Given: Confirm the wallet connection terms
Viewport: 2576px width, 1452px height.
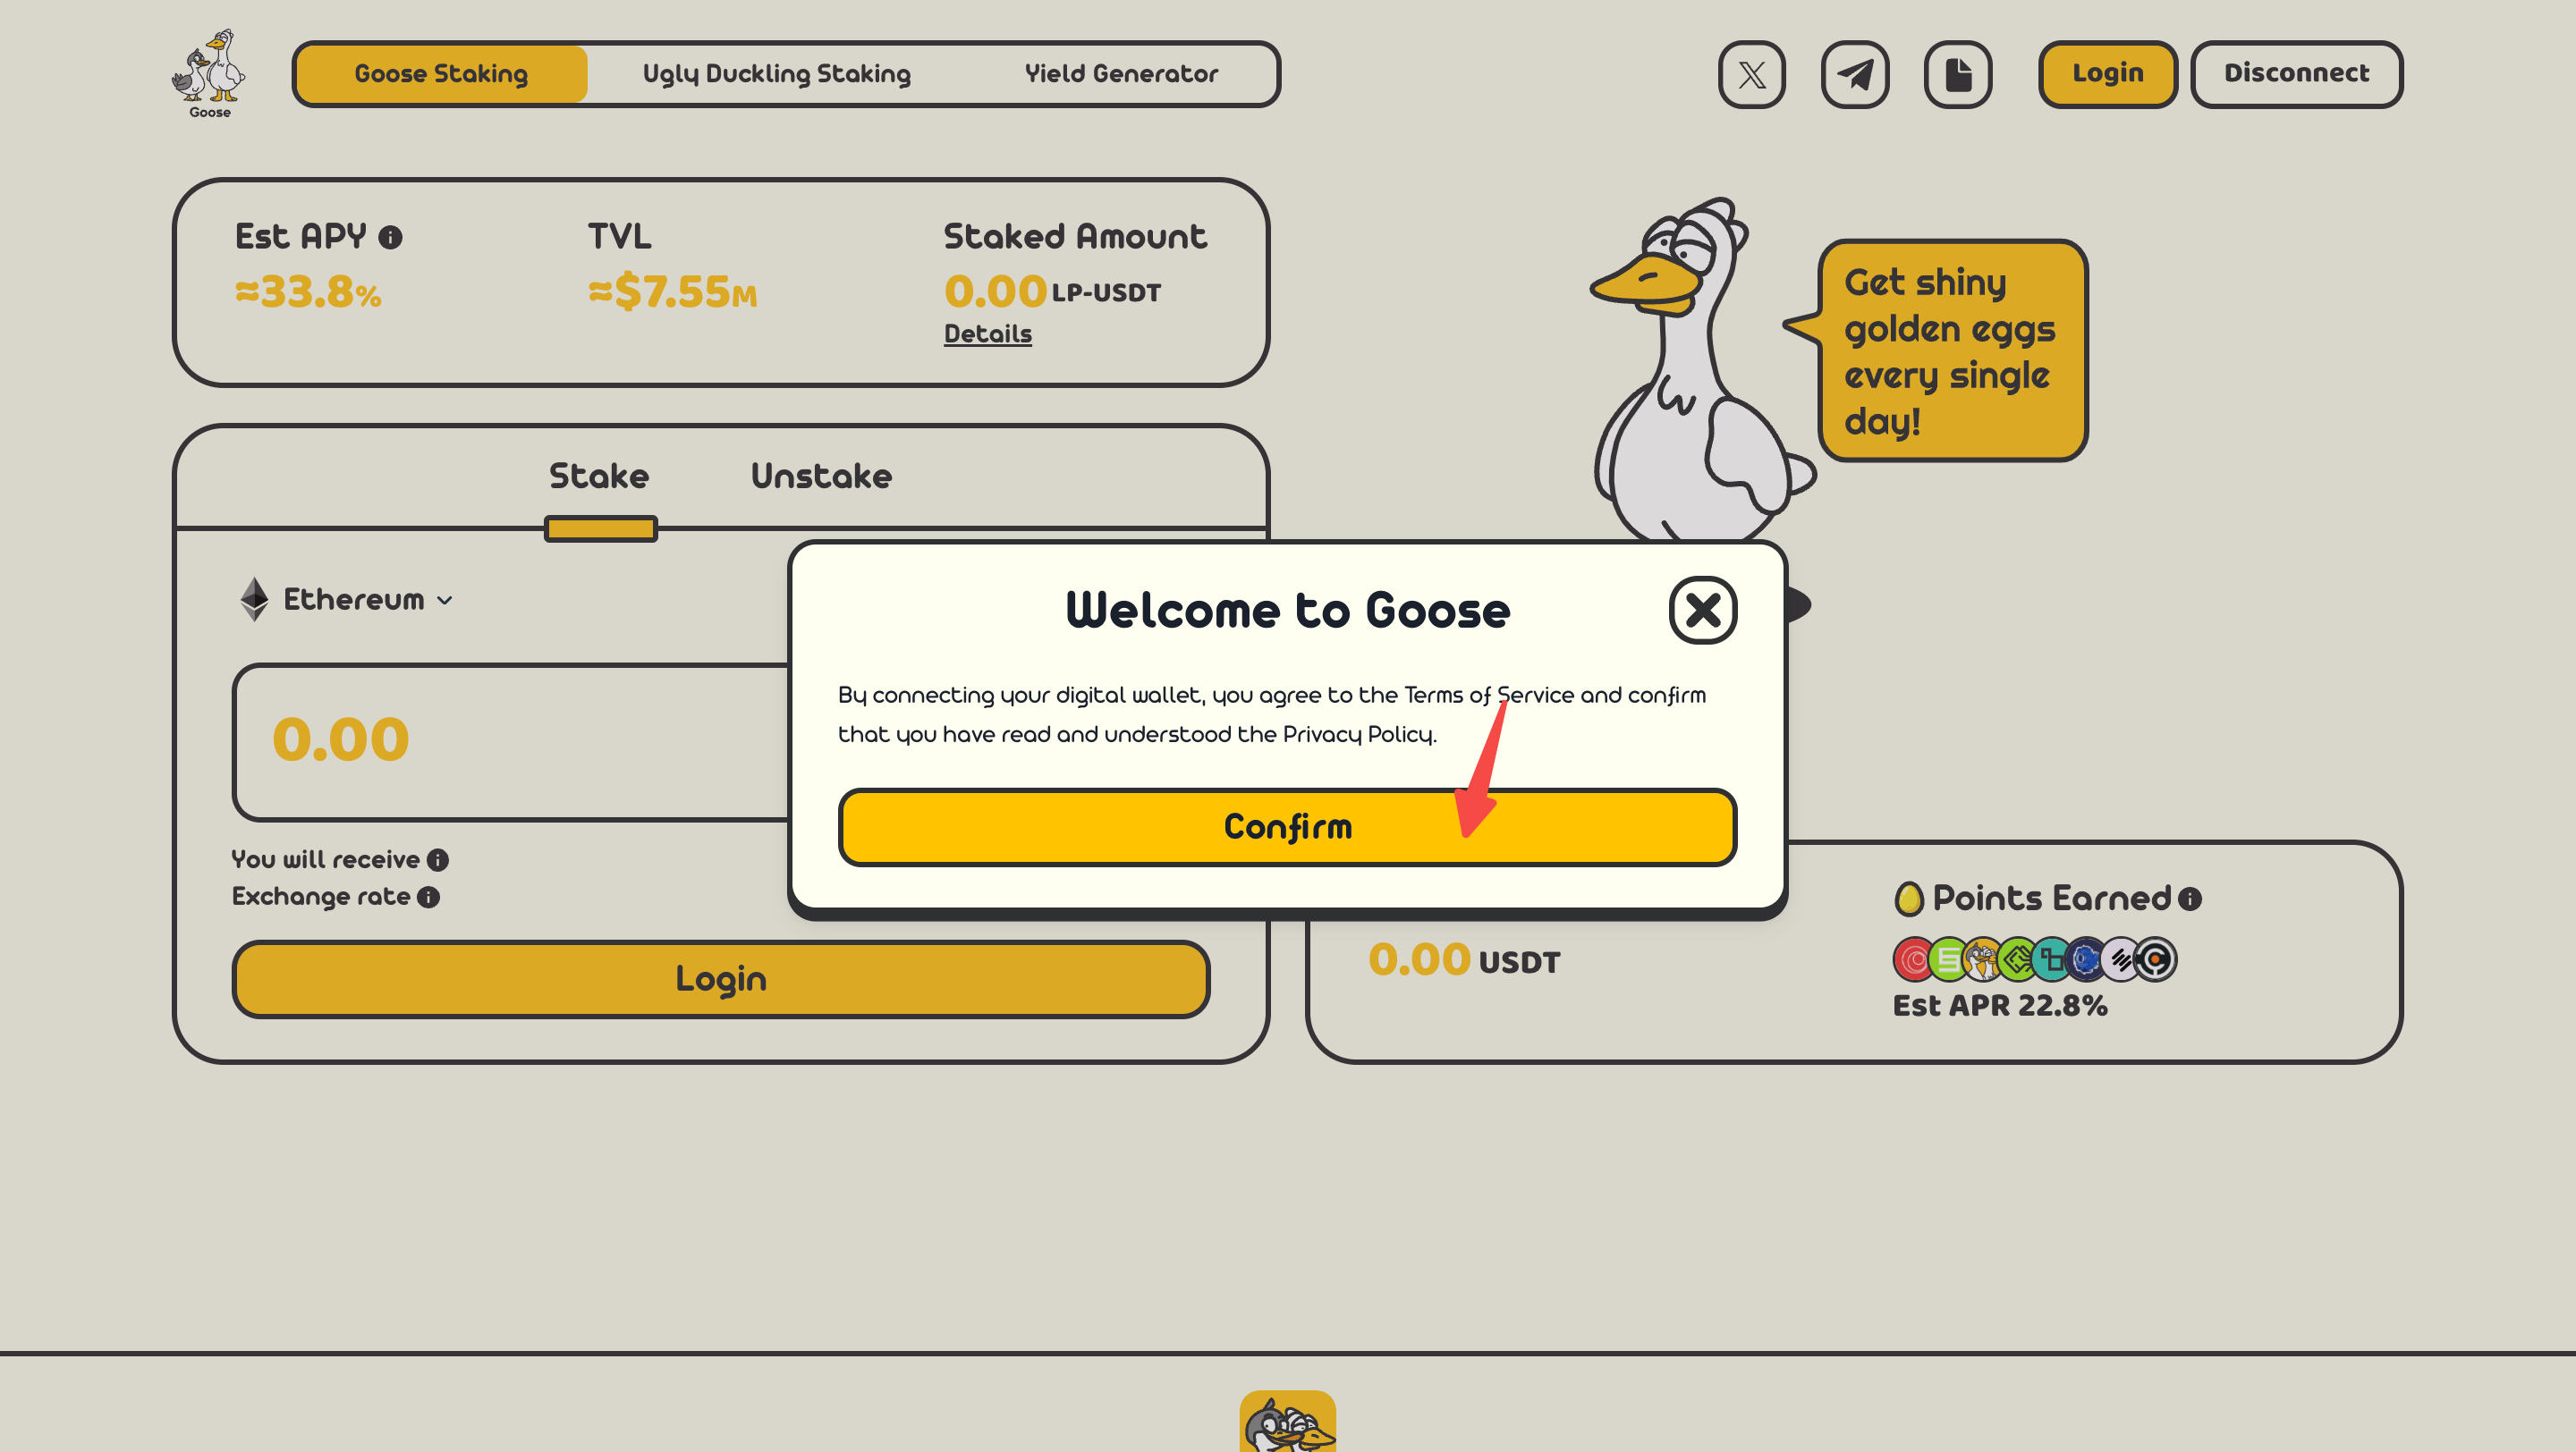Looking at the screenshot, I should coord(1287,826).
